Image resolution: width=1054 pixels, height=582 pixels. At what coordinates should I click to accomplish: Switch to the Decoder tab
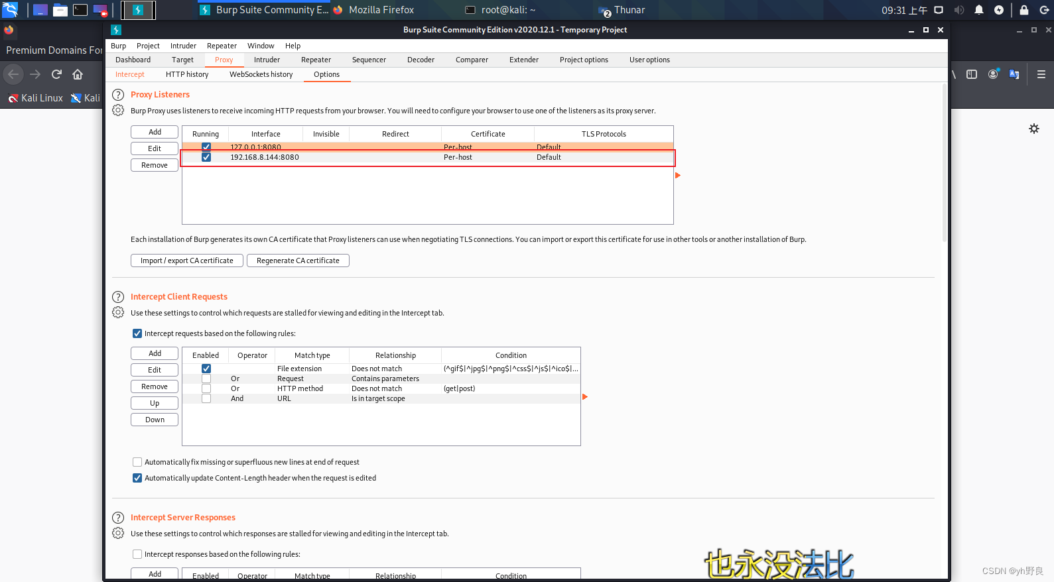[x=421, y=60]
